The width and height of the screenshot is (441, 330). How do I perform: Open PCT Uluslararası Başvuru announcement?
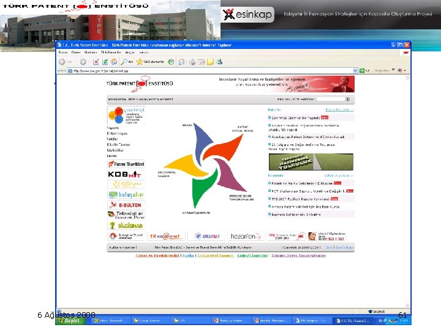pos(308,191)
